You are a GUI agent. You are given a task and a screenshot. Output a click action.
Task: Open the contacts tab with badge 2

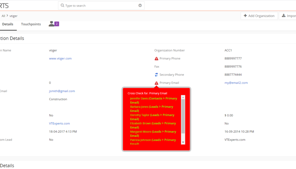(x=54, y=24)
